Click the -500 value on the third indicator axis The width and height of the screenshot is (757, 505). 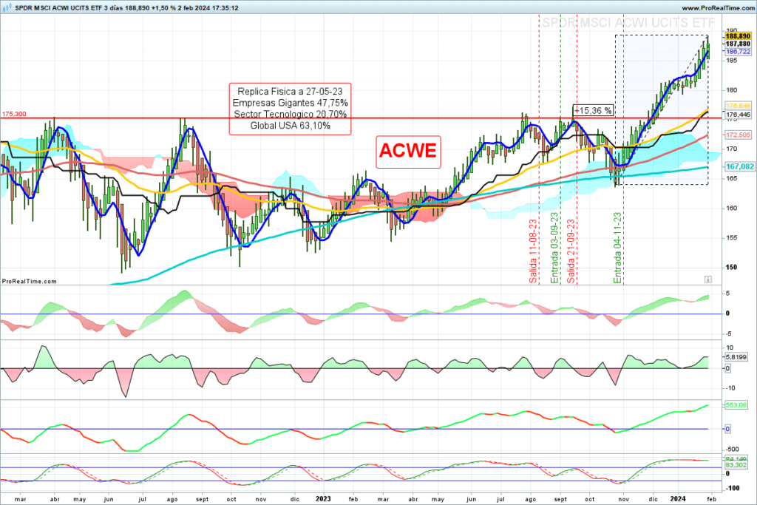click(732, 450)
